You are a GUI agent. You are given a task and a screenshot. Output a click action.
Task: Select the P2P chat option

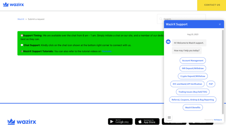211,84
